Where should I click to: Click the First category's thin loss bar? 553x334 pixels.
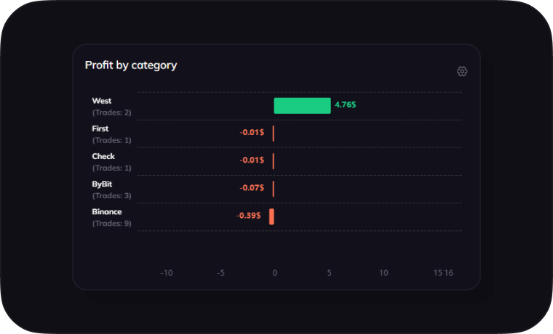click(274, 134)
